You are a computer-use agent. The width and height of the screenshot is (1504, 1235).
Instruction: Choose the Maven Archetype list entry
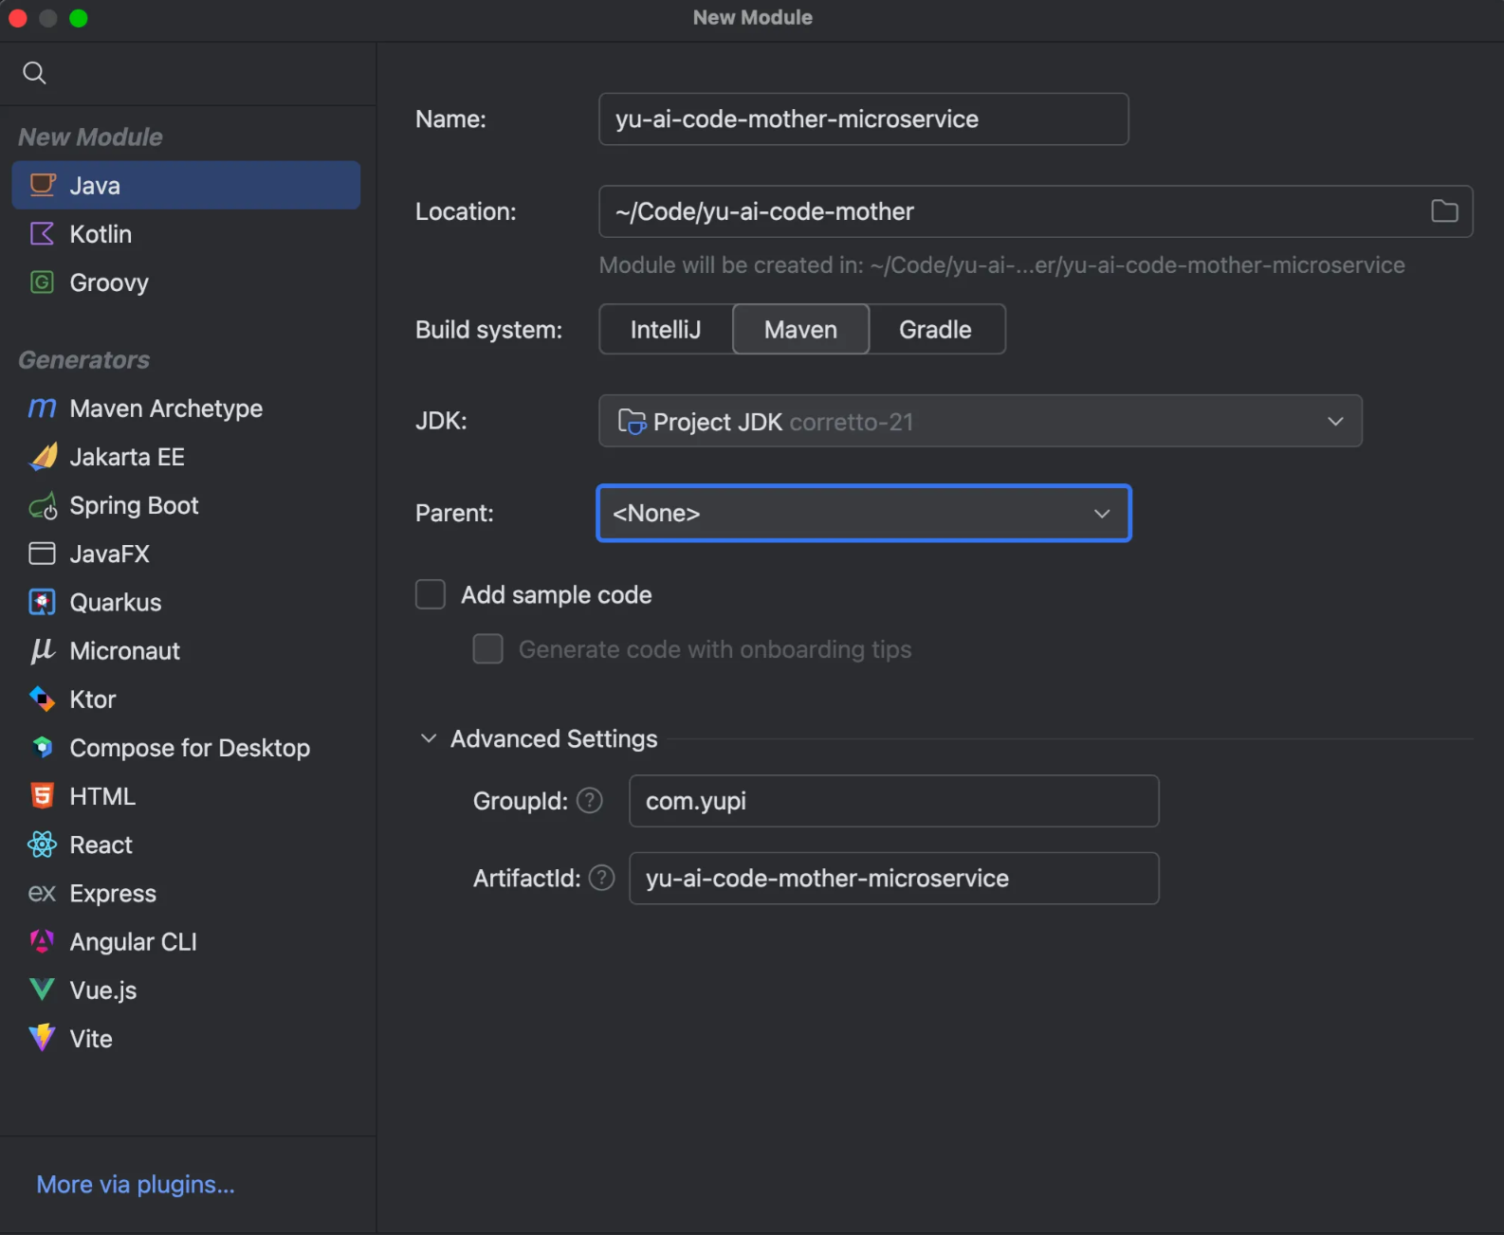[186, 408]
